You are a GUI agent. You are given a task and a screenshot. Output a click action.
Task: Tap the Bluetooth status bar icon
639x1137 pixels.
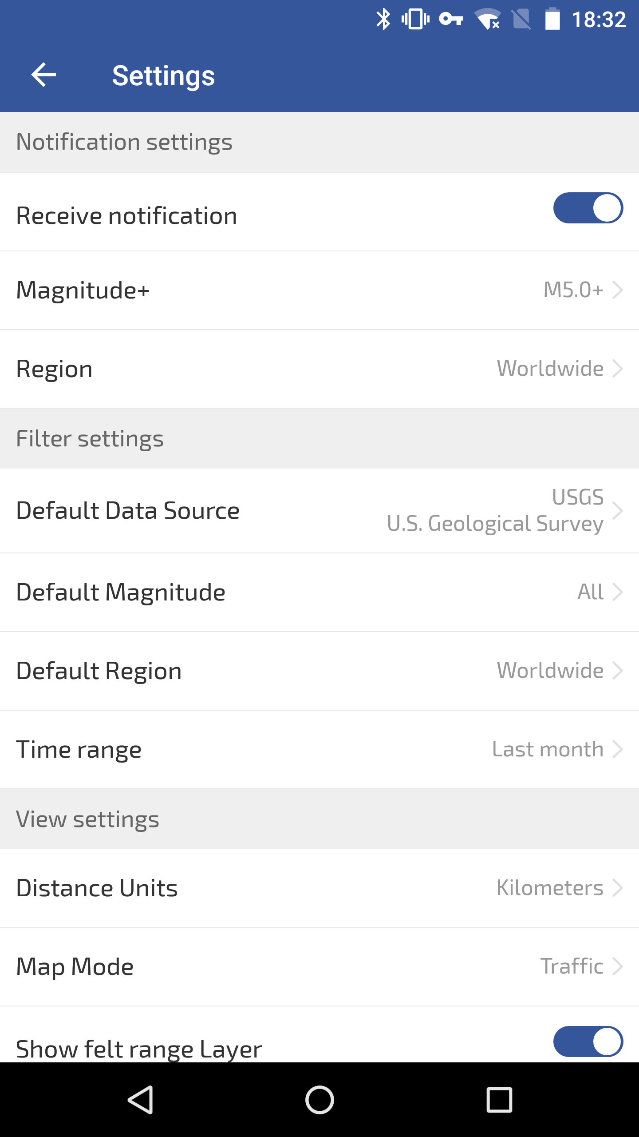click(x=383, y=20)
